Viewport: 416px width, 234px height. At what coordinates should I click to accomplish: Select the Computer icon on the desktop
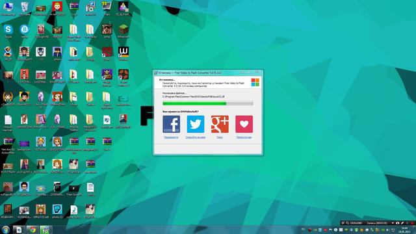pos(8,8)
